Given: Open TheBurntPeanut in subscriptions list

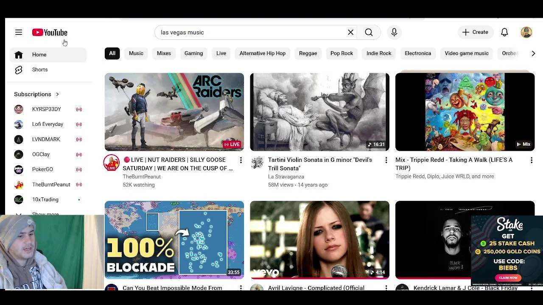Looking at the screenshot, I should coord(48,184).
